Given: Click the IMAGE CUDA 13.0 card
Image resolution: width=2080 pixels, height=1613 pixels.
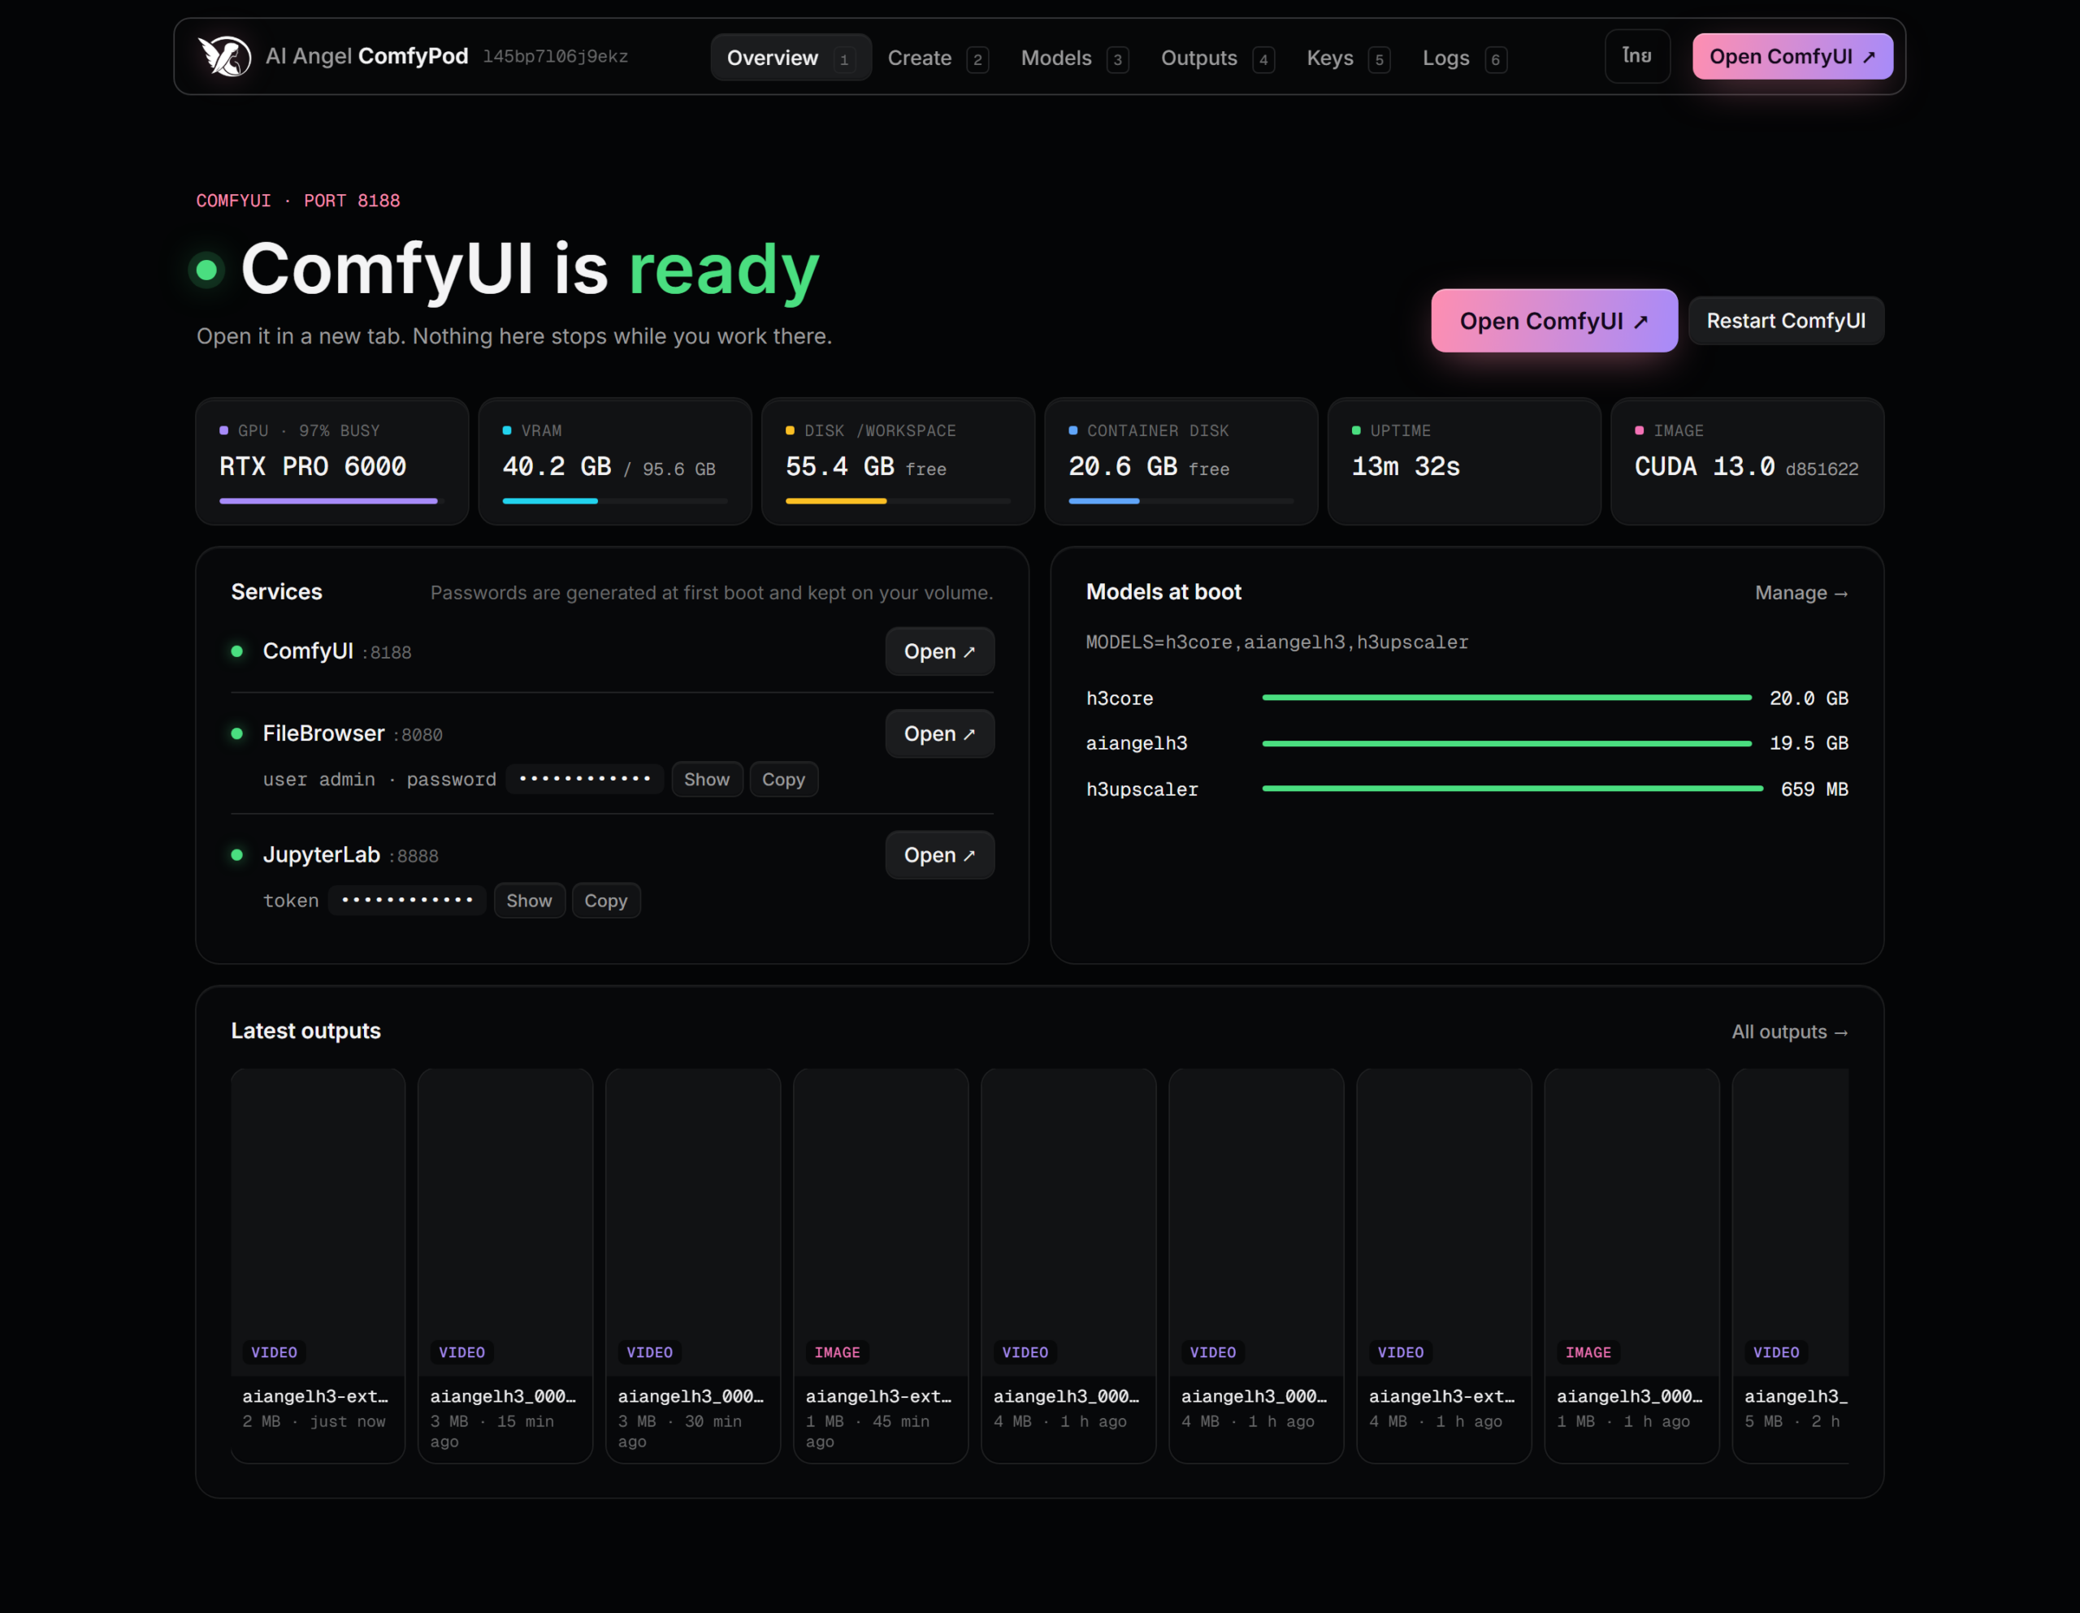Looking at the screenshot, I should [1747, 462].
